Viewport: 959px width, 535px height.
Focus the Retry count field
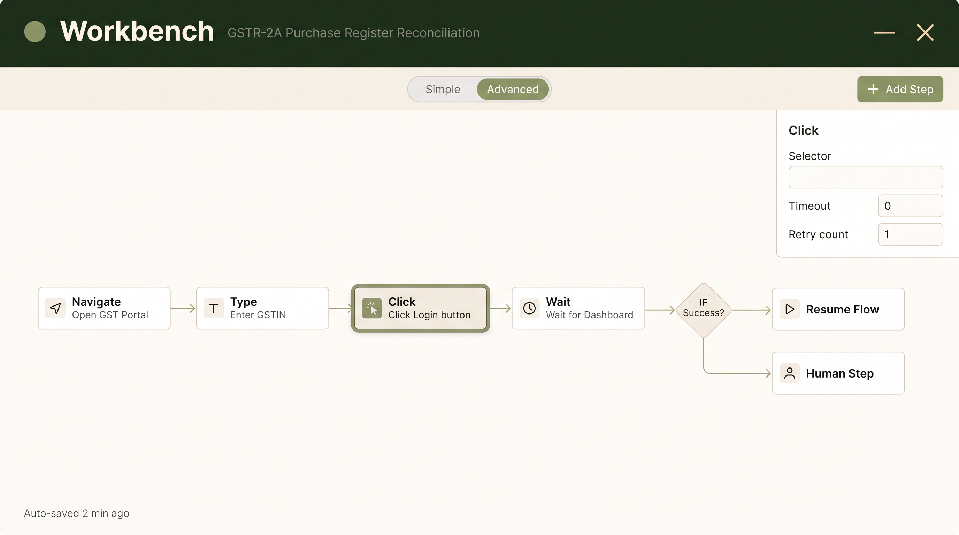910,234
